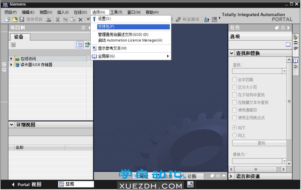This screenshot has width=301, height=190.
Task: Float the 任务 panel with window icon
Action: pyautogui.click(x=277, y=28)
